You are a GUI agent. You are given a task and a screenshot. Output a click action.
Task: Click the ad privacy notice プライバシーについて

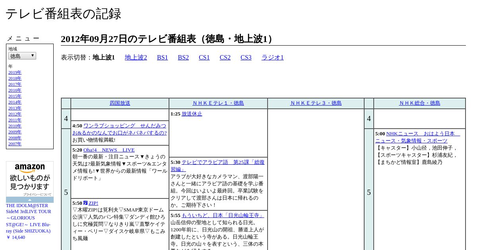[x=37, y=194]
